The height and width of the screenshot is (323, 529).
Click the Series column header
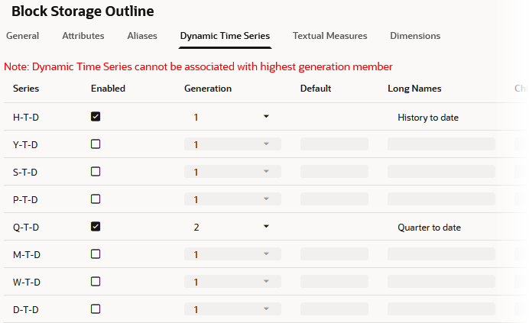[x=26, y=89]
